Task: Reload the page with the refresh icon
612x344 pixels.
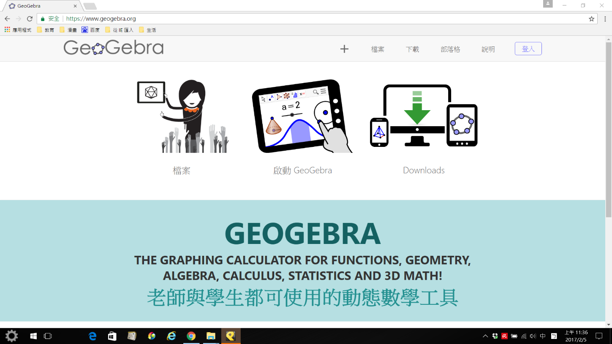Action: [x=30, y=19]
